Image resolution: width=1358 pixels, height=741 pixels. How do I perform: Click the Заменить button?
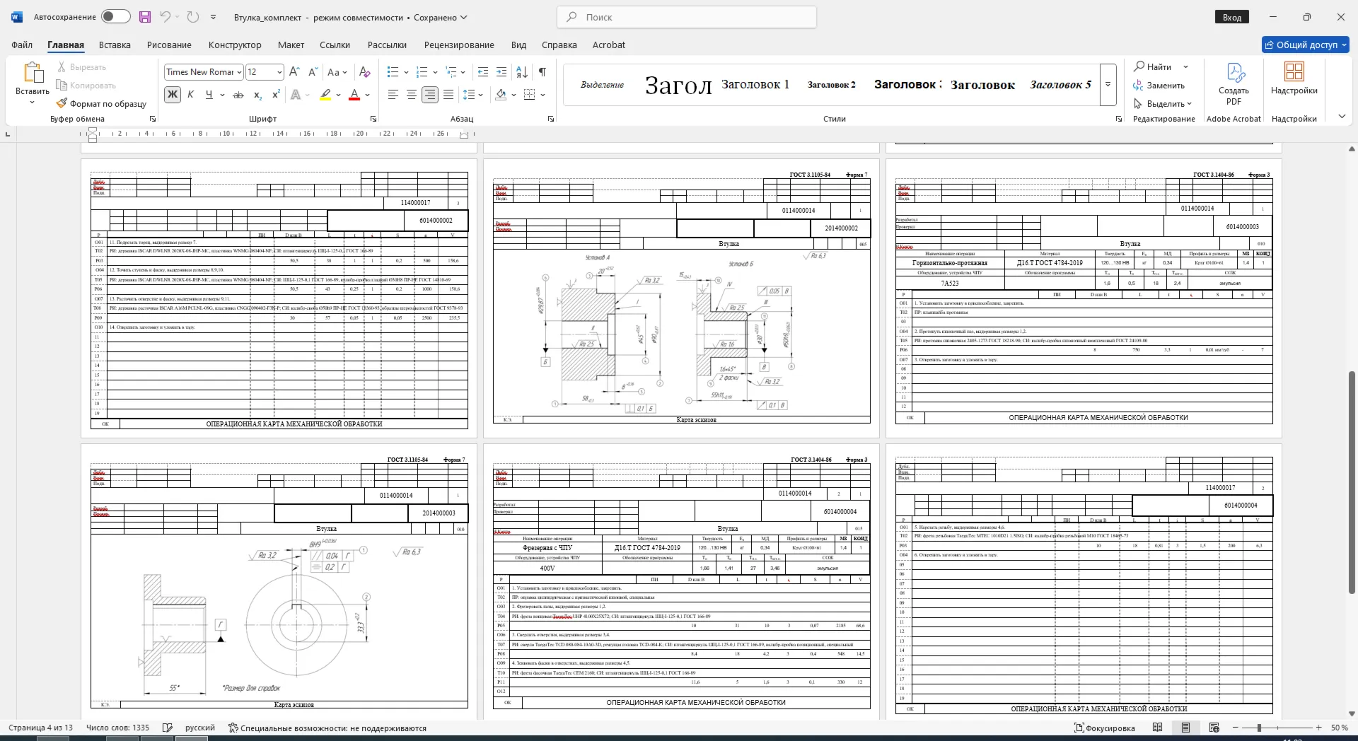pos(1159,86)
